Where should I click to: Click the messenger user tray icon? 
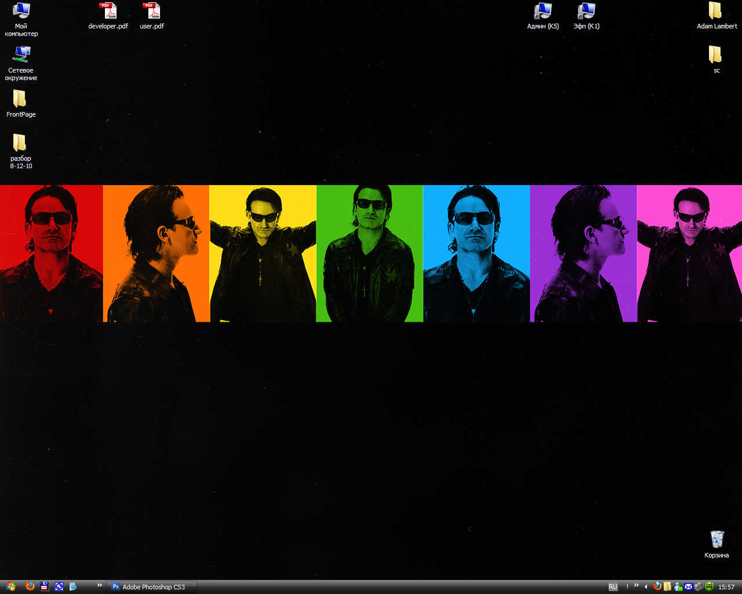[x=678, y=586]
